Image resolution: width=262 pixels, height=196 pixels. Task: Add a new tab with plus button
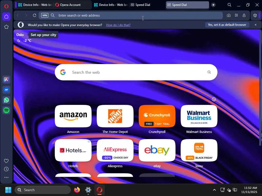tap(213, 5)
